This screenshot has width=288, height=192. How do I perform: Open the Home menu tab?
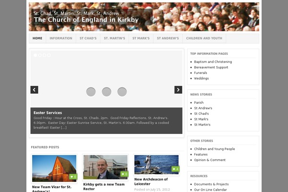37,38
